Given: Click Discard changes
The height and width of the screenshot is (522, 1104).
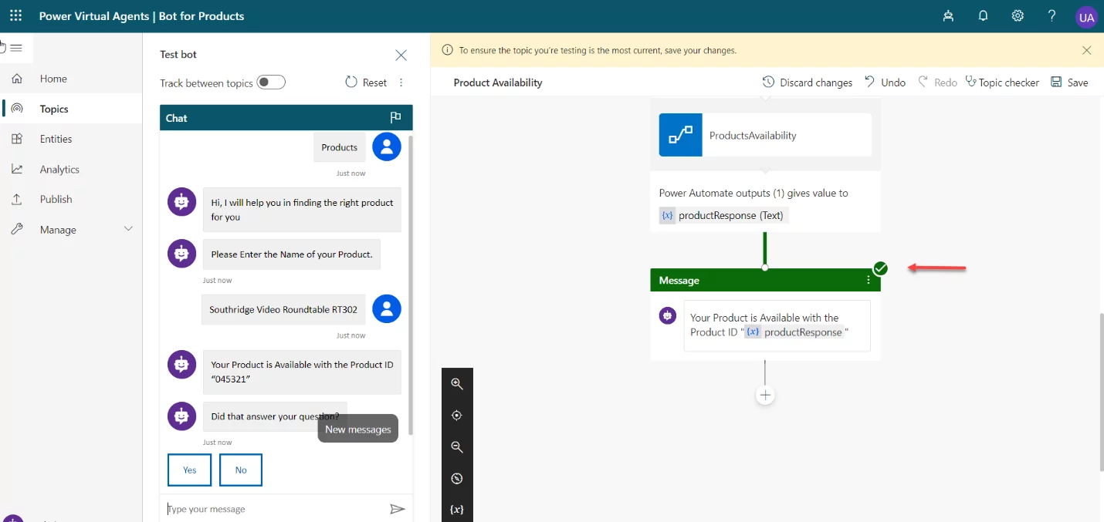Looking at the screenshot, I should tap(807, 83).
